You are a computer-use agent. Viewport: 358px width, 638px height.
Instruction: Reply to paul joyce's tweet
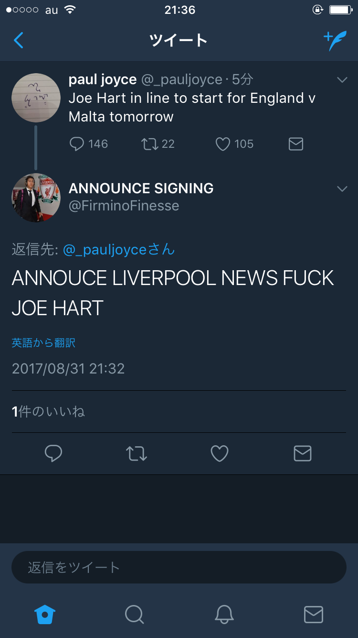[77, 144]
